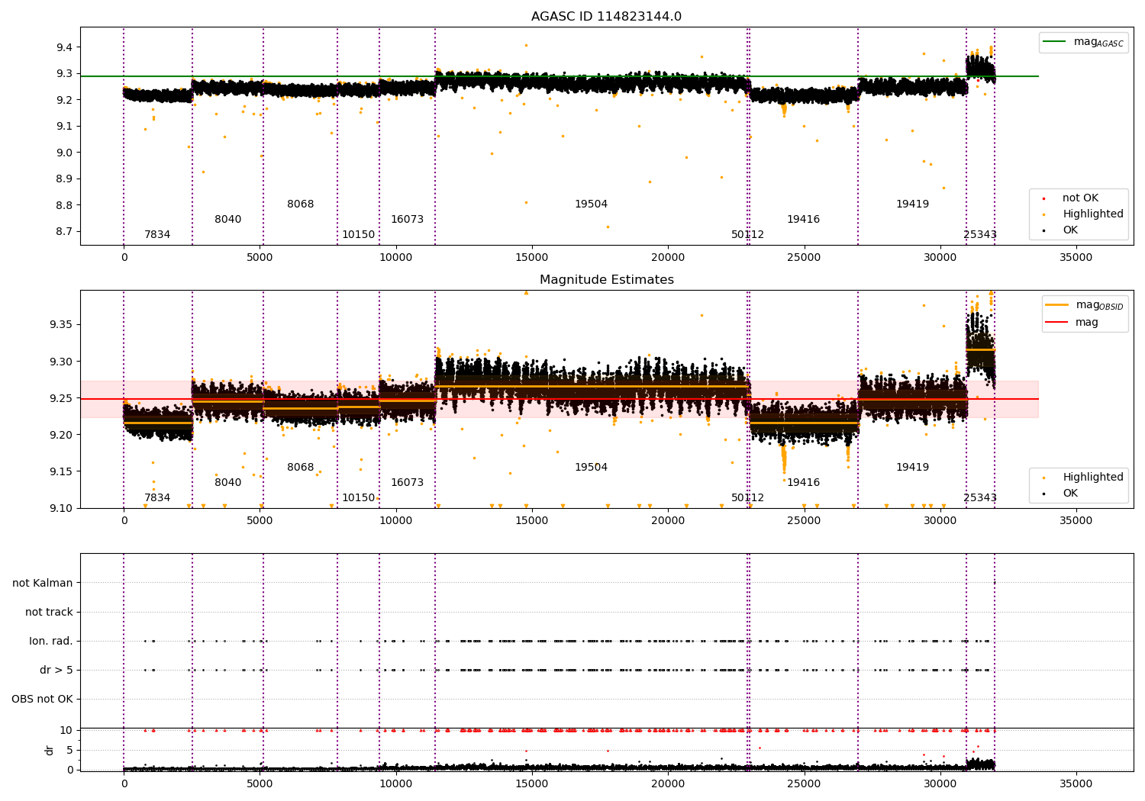
Task: Click obsid label 19419 in Magnitude Estimates plot
Action: (912, 468)
